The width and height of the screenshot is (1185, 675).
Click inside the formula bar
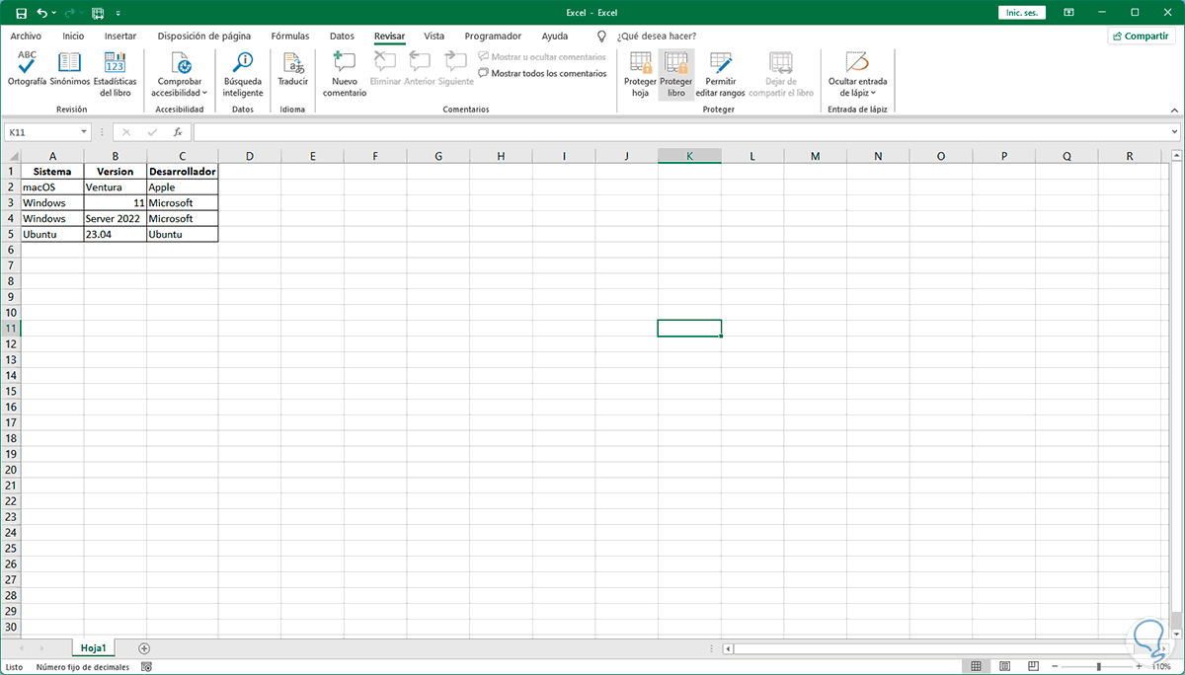pos(679,132)
